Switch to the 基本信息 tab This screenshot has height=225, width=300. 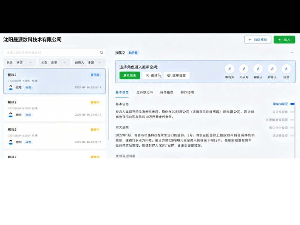tap(122, 92)
